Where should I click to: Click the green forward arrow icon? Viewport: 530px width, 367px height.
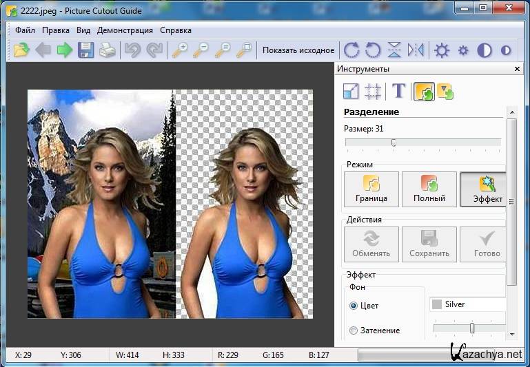64,50
